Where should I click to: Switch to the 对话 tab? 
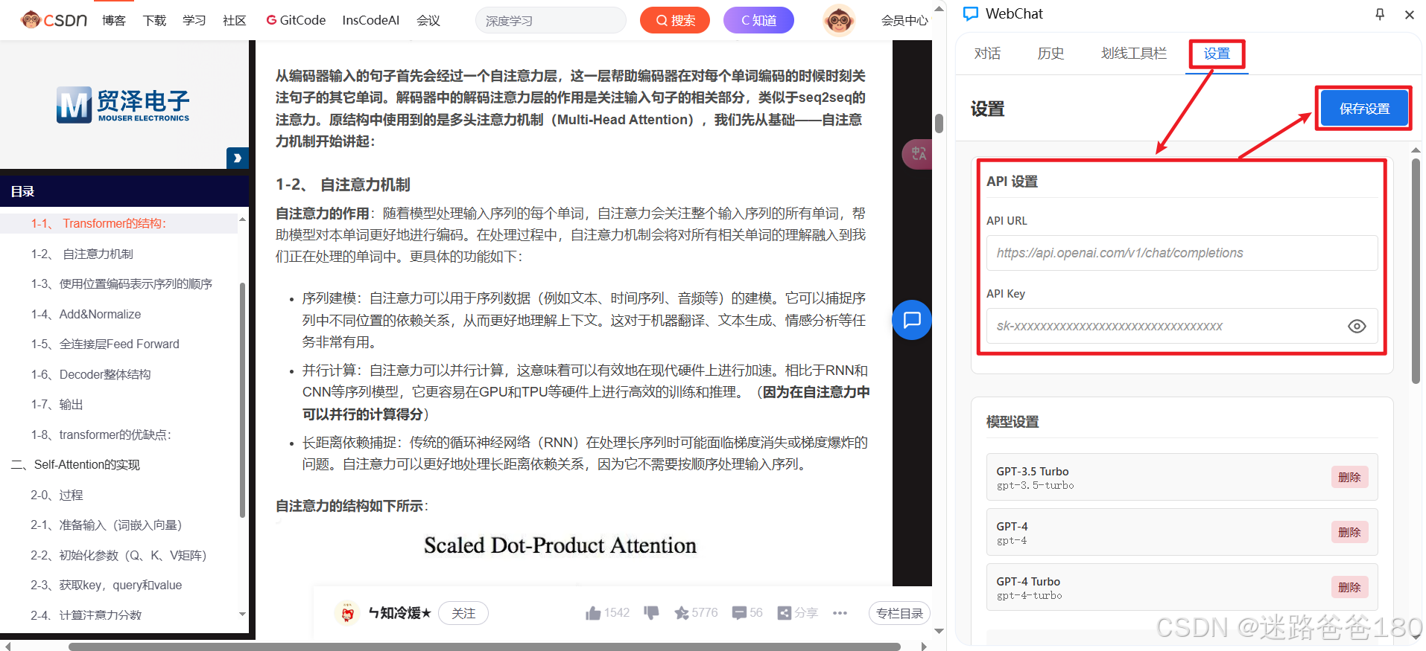click(x=987, y=54)
